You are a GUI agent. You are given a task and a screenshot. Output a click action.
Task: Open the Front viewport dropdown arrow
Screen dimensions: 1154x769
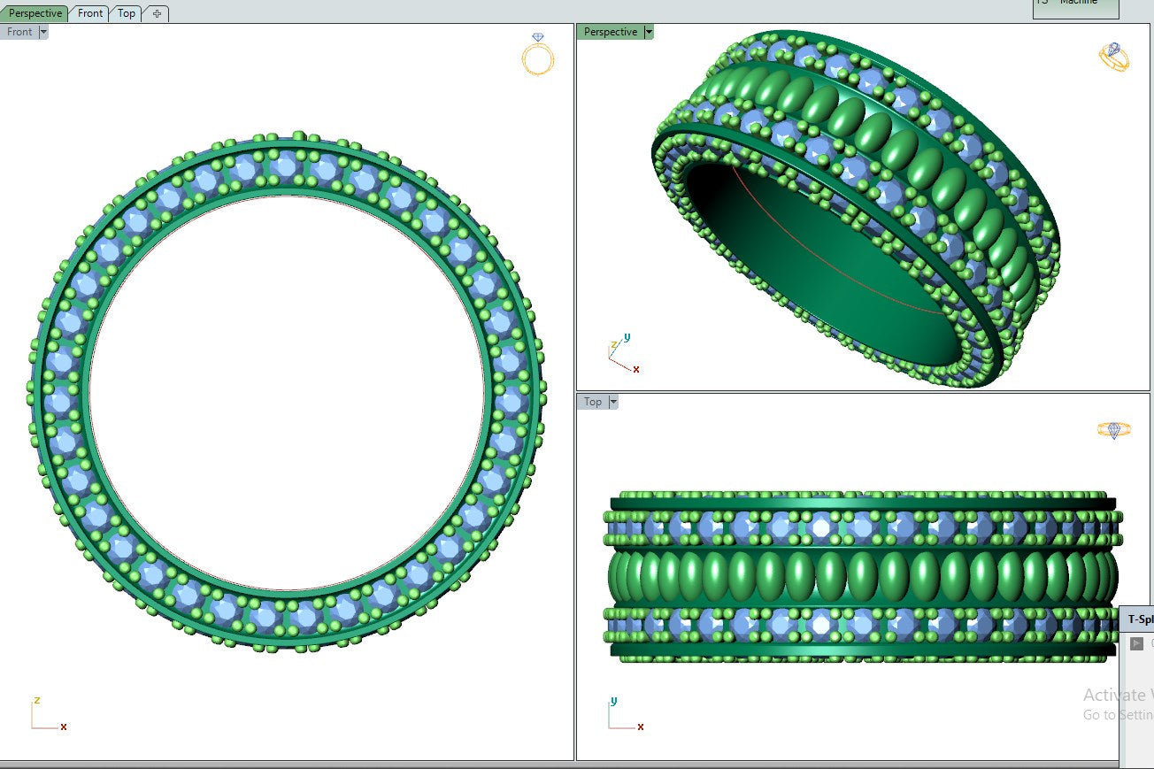point(43,32)
